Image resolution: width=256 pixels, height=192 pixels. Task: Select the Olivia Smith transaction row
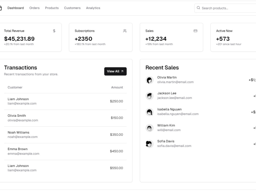tap(65, 118)
